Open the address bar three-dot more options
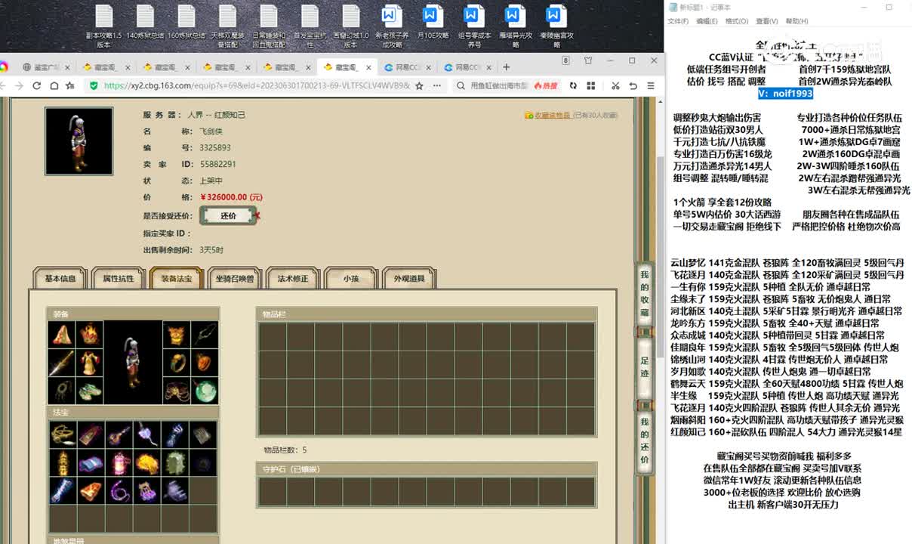 (x=439, y=86)
